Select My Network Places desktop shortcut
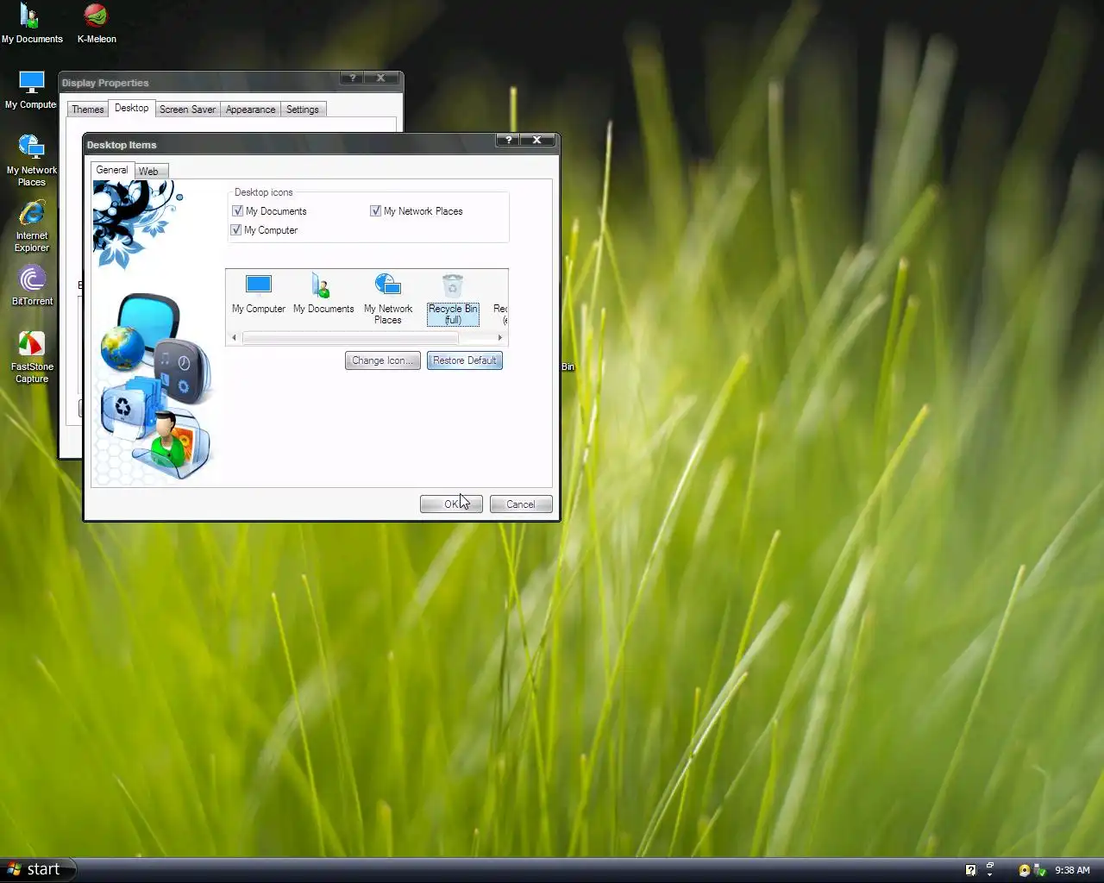 click(x=32, y=160)
